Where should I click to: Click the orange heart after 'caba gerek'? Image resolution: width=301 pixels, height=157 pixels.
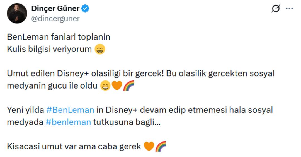coord(149,146)
